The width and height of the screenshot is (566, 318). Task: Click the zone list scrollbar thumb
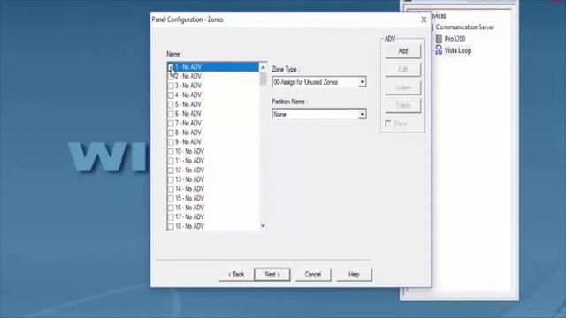coord(263,79)
